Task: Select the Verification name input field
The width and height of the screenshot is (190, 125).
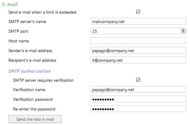Action: 138,90
